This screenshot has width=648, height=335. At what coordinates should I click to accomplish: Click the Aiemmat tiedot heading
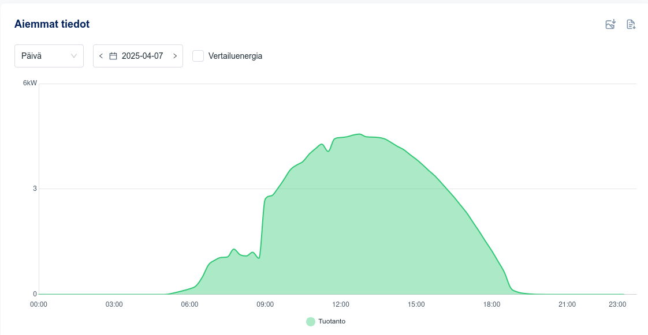pos(52,24)
